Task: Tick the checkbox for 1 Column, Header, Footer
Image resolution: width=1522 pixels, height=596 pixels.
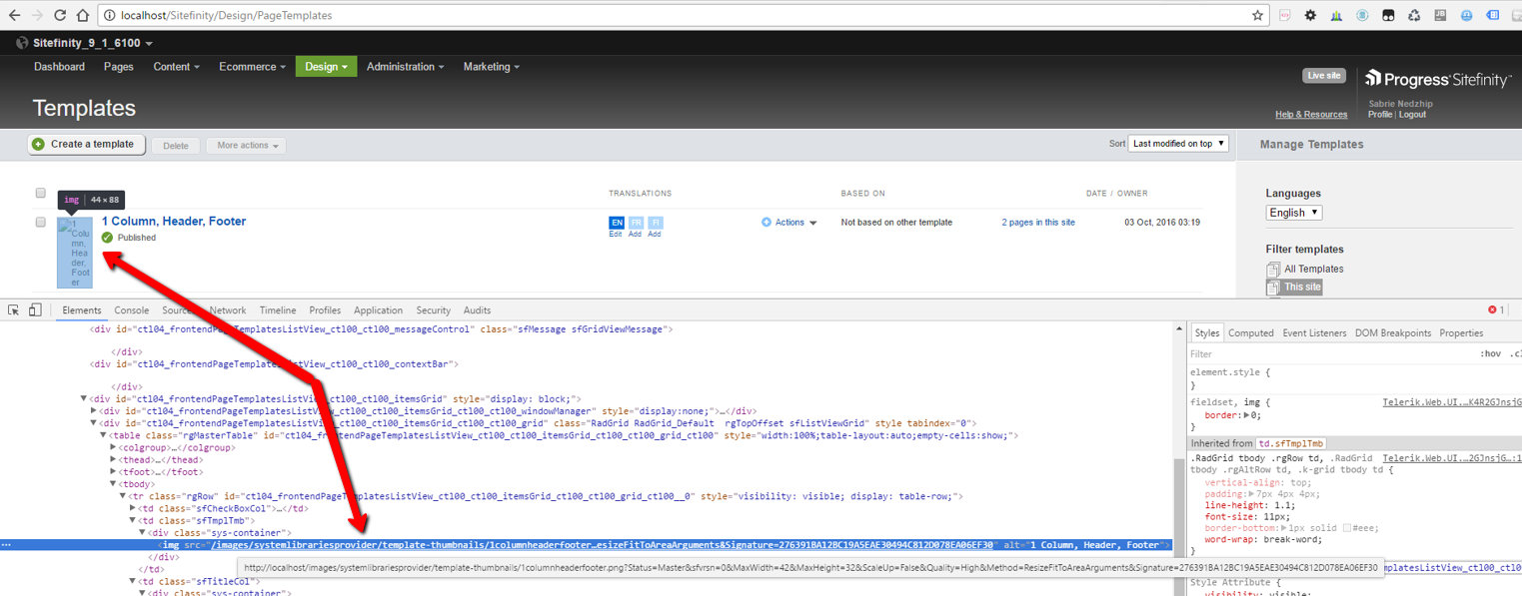Action: [x=41, y=223]
